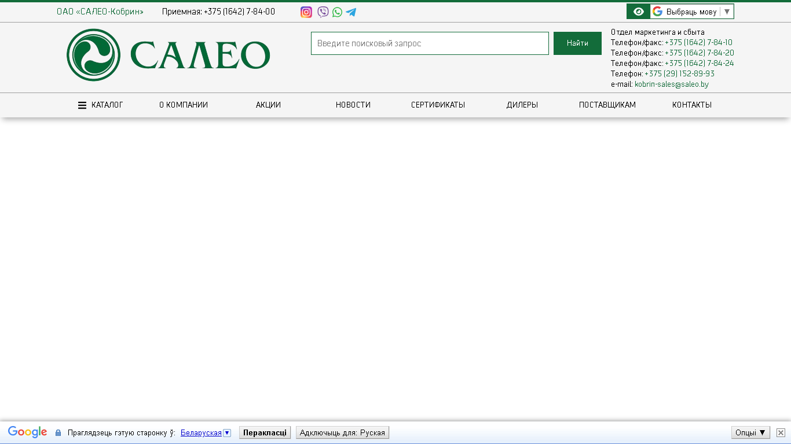Image resolution: width=791 pixels, height=444 pixels.
Task: Focus the search query input field
Action: (430, 43)
